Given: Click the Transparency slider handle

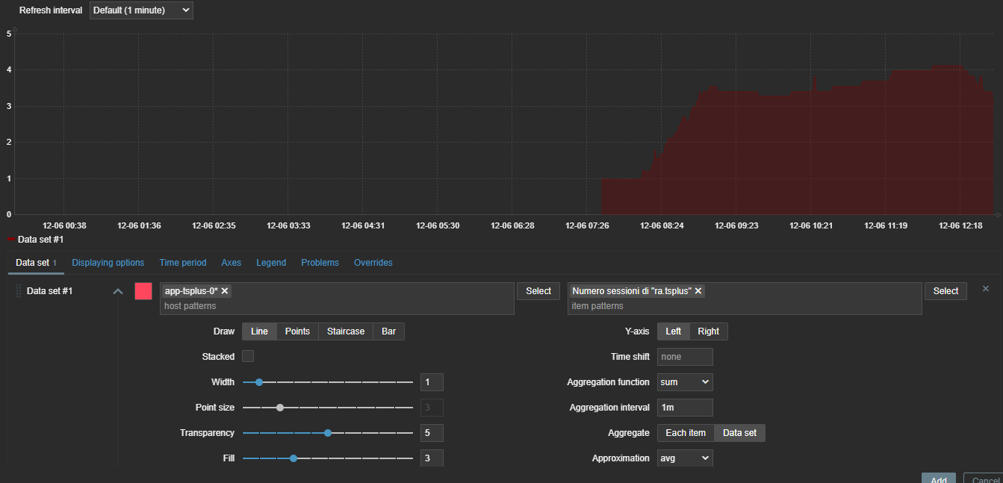Looking at the screenshot, I should pos(328,433).
